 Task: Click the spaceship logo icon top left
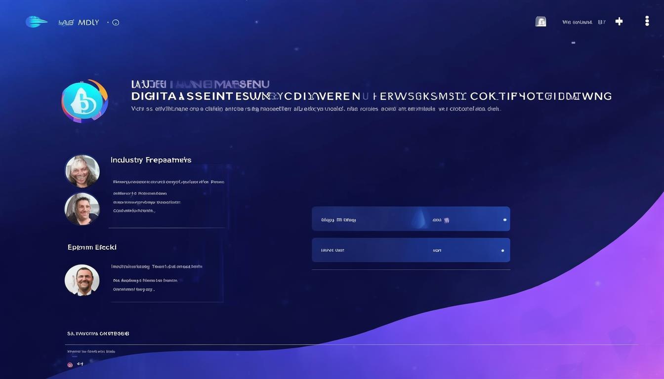point(37,22)
